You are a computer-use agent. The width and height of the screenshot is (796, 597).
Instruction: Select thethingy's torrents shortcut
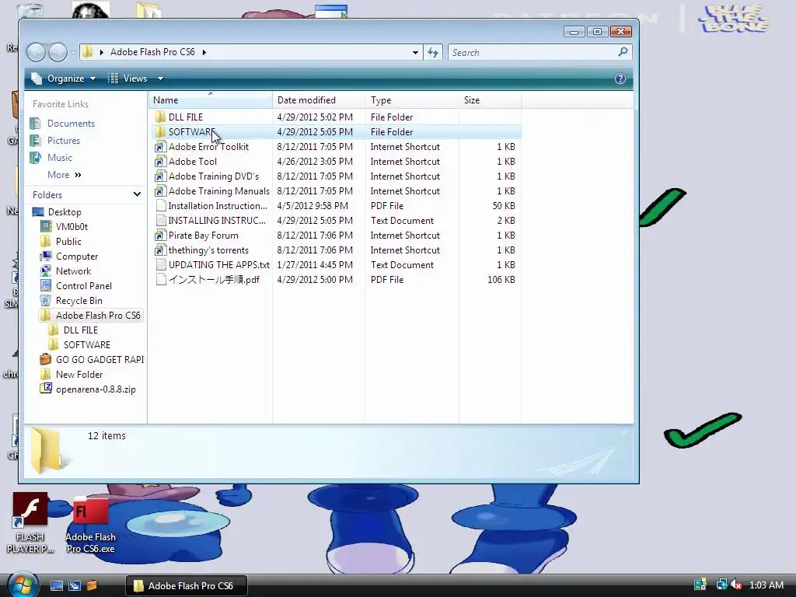click(x=208, y=250)
